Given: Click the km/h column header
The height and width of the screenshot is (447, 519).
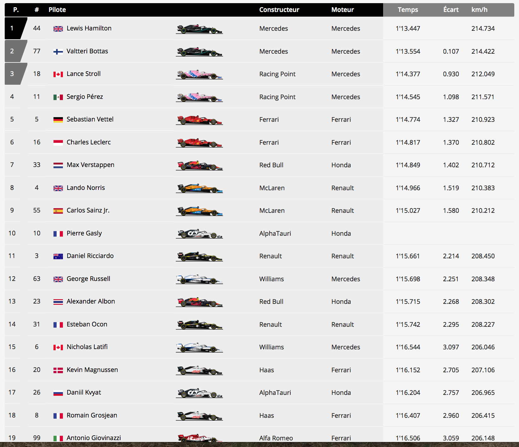Looking at the screenshot, I should pyautogui.click(x=479, y=10).
